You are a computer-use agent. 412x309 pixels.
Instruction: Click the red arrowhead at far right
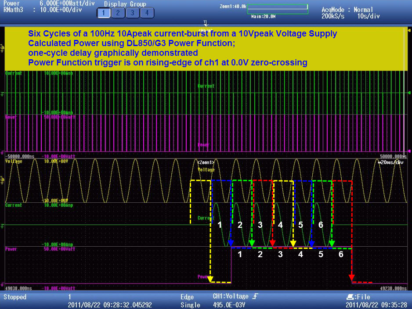[x=351, y=277]
